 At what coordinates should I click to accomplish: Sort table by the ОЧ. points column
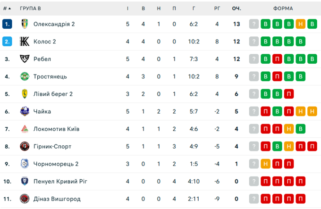pos(236,8)
